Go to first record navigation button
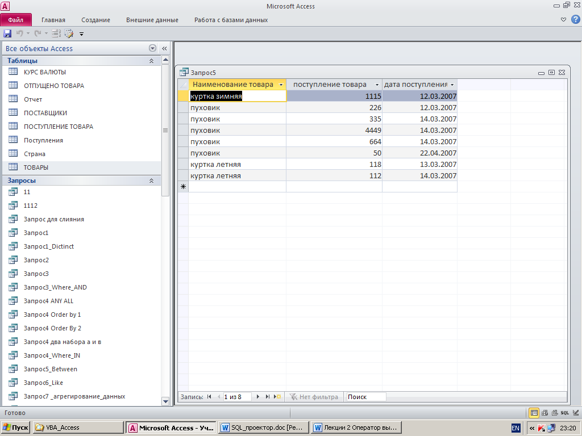The width and height of the screenshot is (582, 436). click(x=209, y=397)
